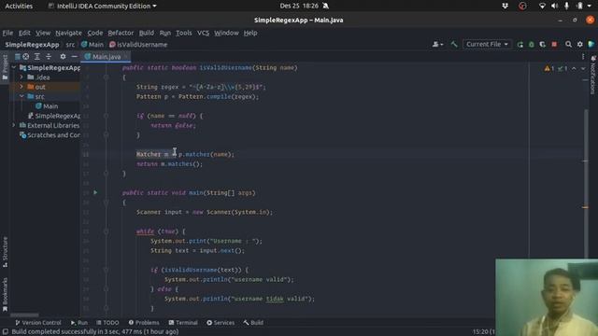The height and width of the screenshot is (336, 598).
Task: Select Main class in project tree
Action: click(x=47, y=106)
